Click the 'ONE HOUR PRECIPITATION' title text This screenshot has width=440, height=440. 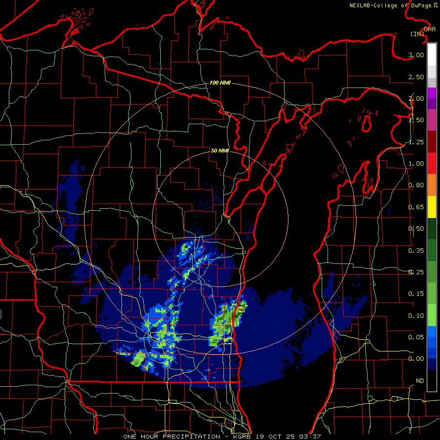pyautogui.click(x=172, y=437)
